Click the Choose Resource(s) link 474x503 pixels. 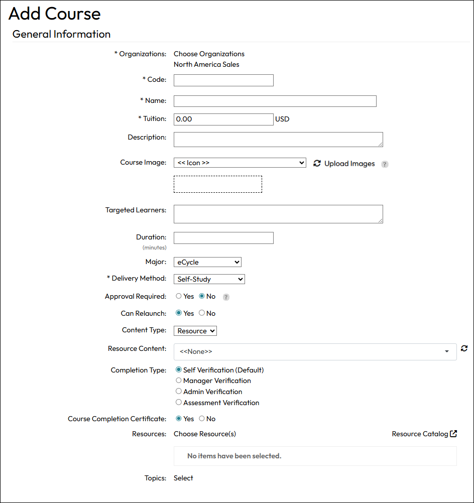[205, 434]
